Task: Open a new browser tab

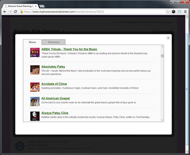Action: tap(42, 6)
